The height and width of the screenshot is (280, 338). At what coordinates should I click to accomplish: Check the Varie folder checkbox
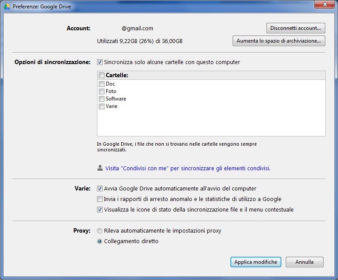(x=101, y=106)
